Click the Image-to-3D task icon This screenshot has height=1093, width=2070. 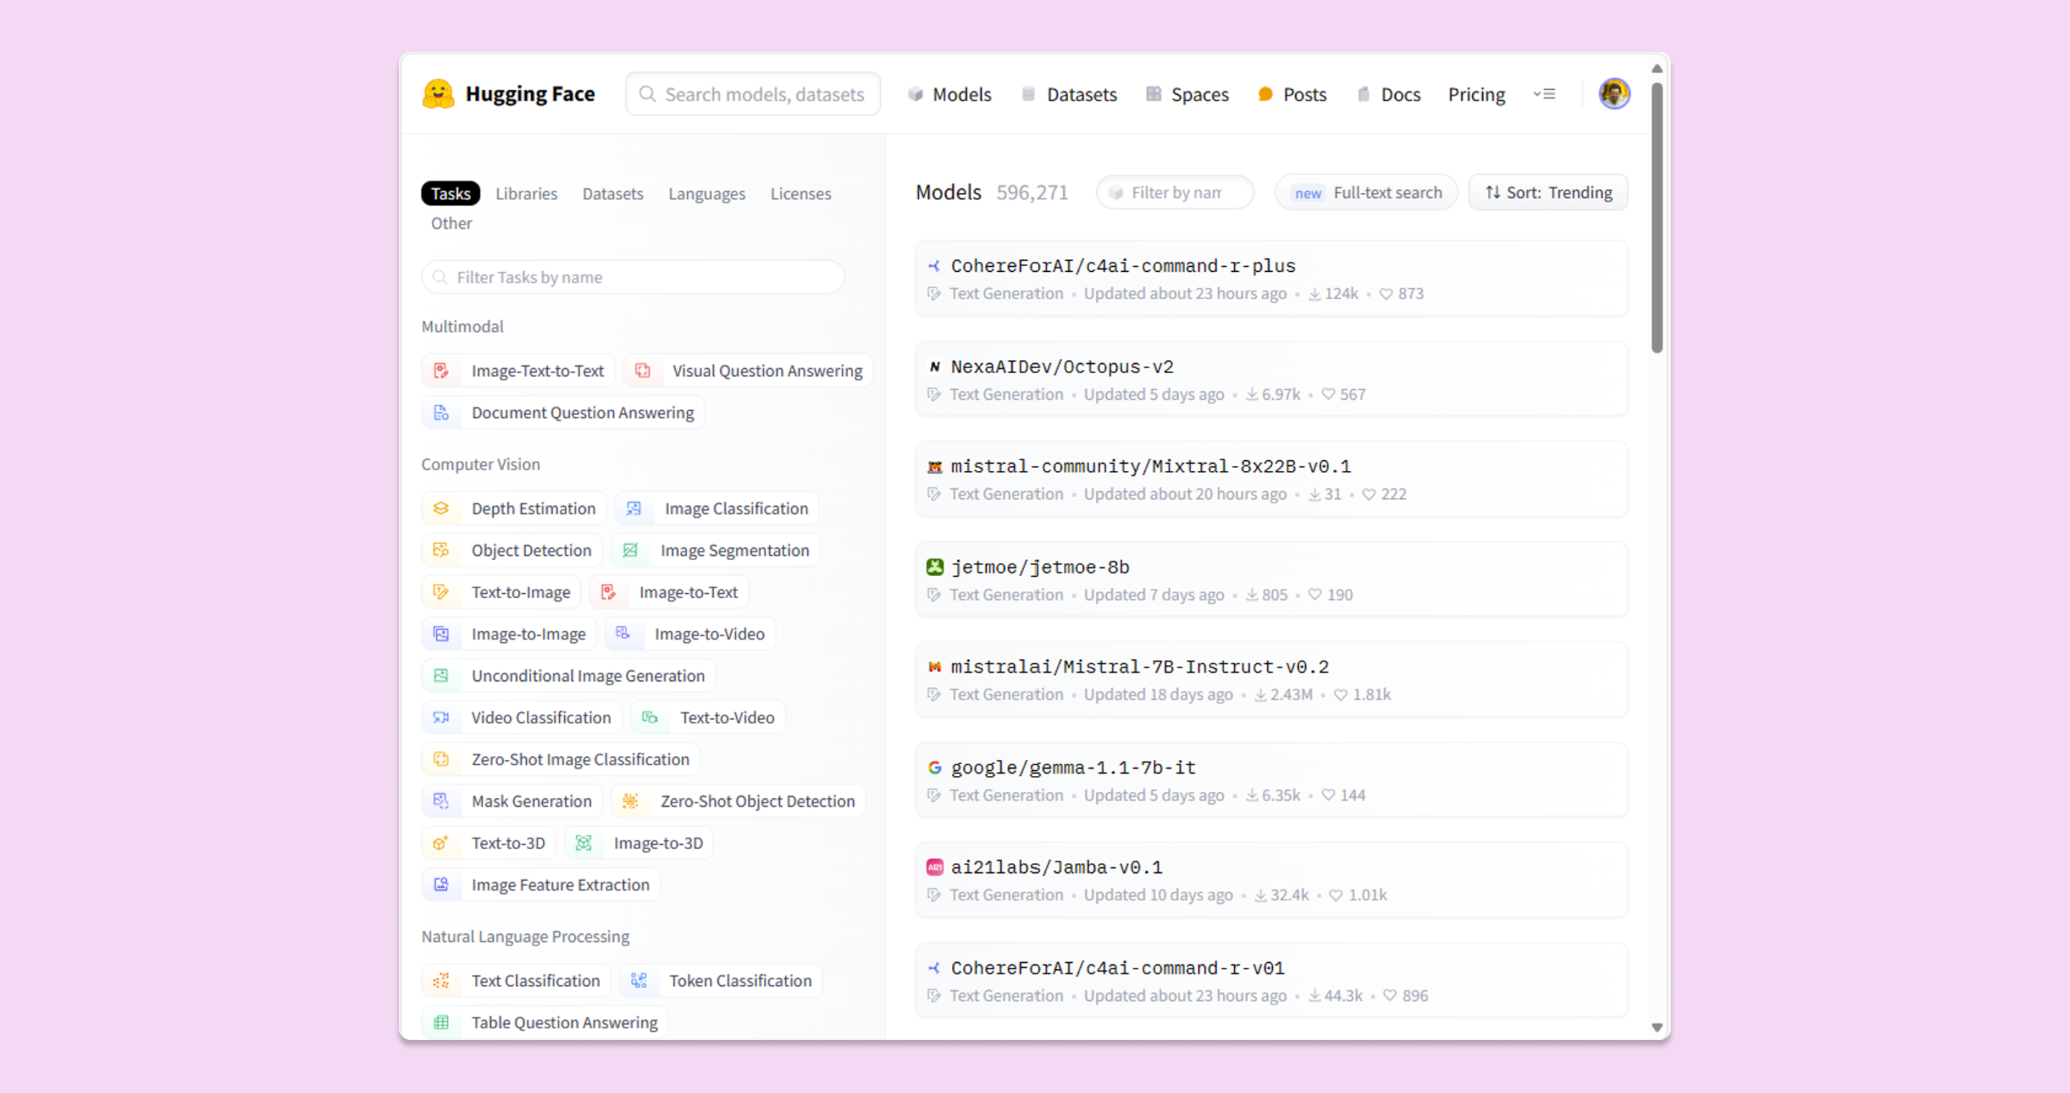(x=584, y=843)
